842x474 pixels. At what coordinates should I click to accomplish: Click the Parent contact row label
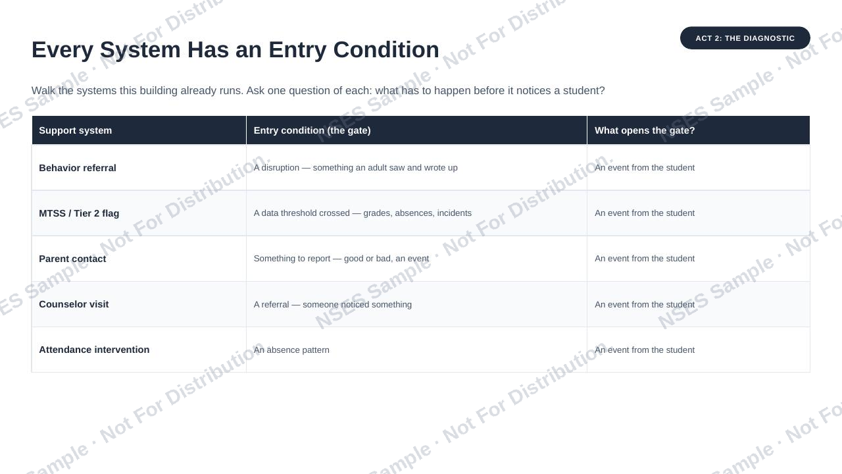click(x=72, y=259)
